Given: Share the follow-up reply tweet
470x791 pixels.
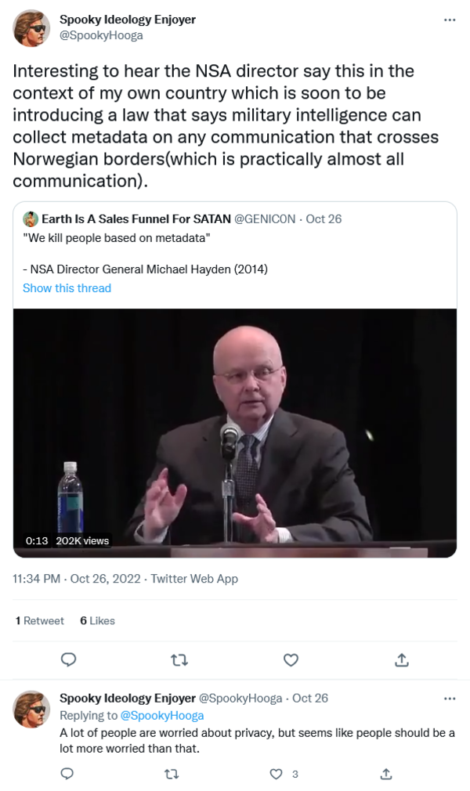Looking at the screenshot, I should pyautogui.click(x=385, y=774).
